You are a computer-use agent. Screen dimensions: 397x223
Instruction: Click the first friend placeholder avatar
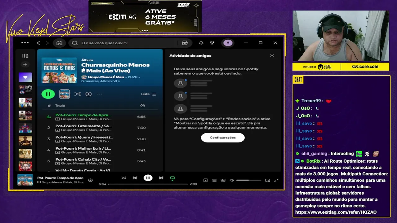pyautogui.click(x=180, y=83)
